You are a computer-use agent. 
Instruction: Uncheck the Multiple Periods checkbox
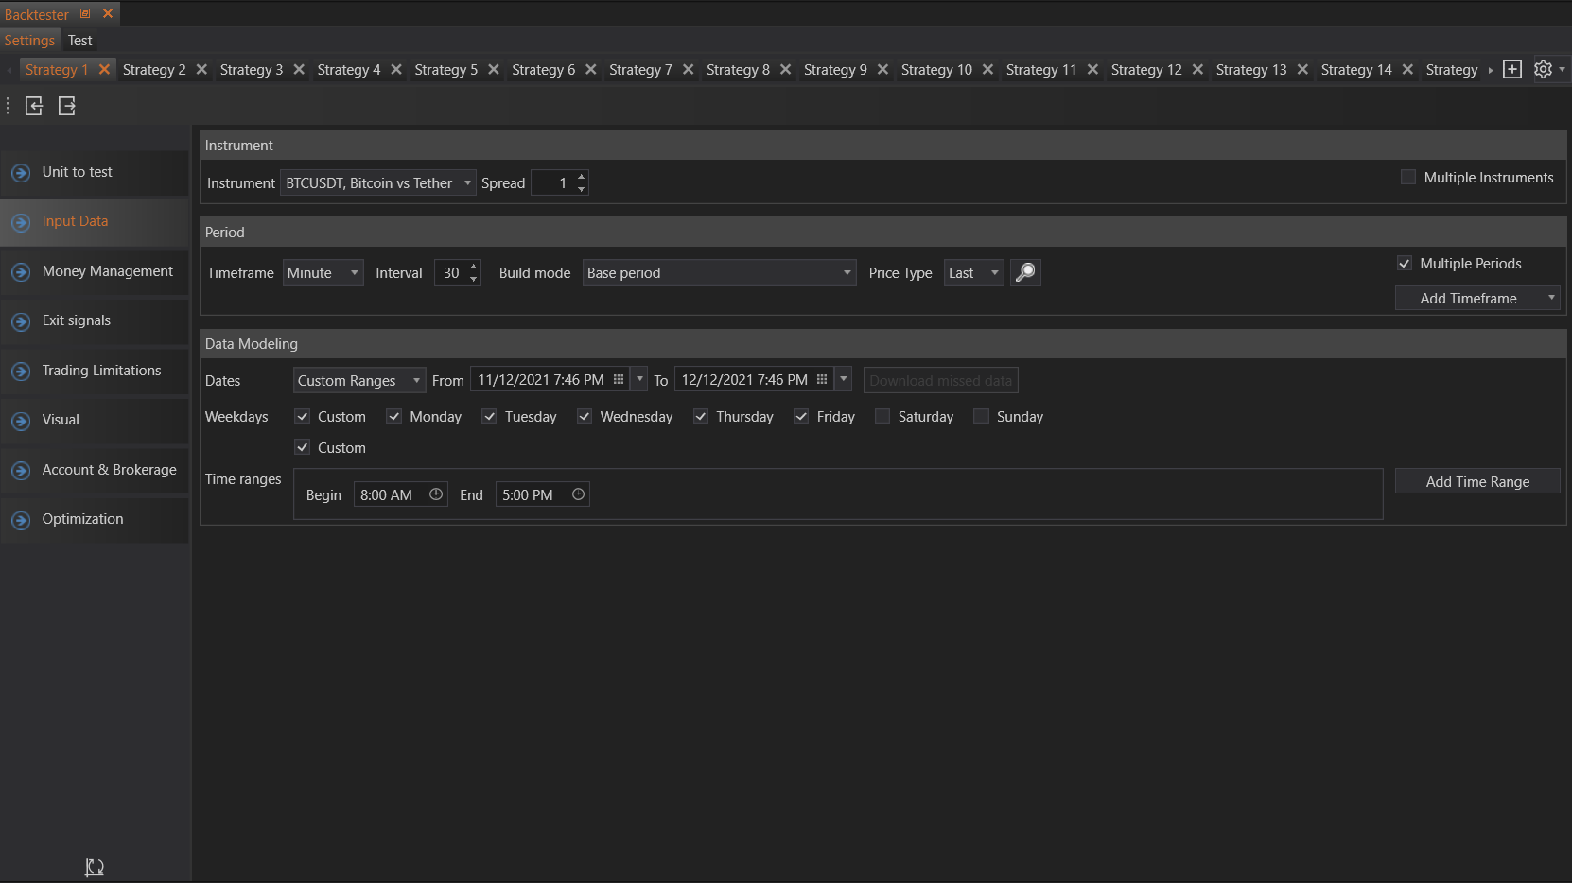1405,264
